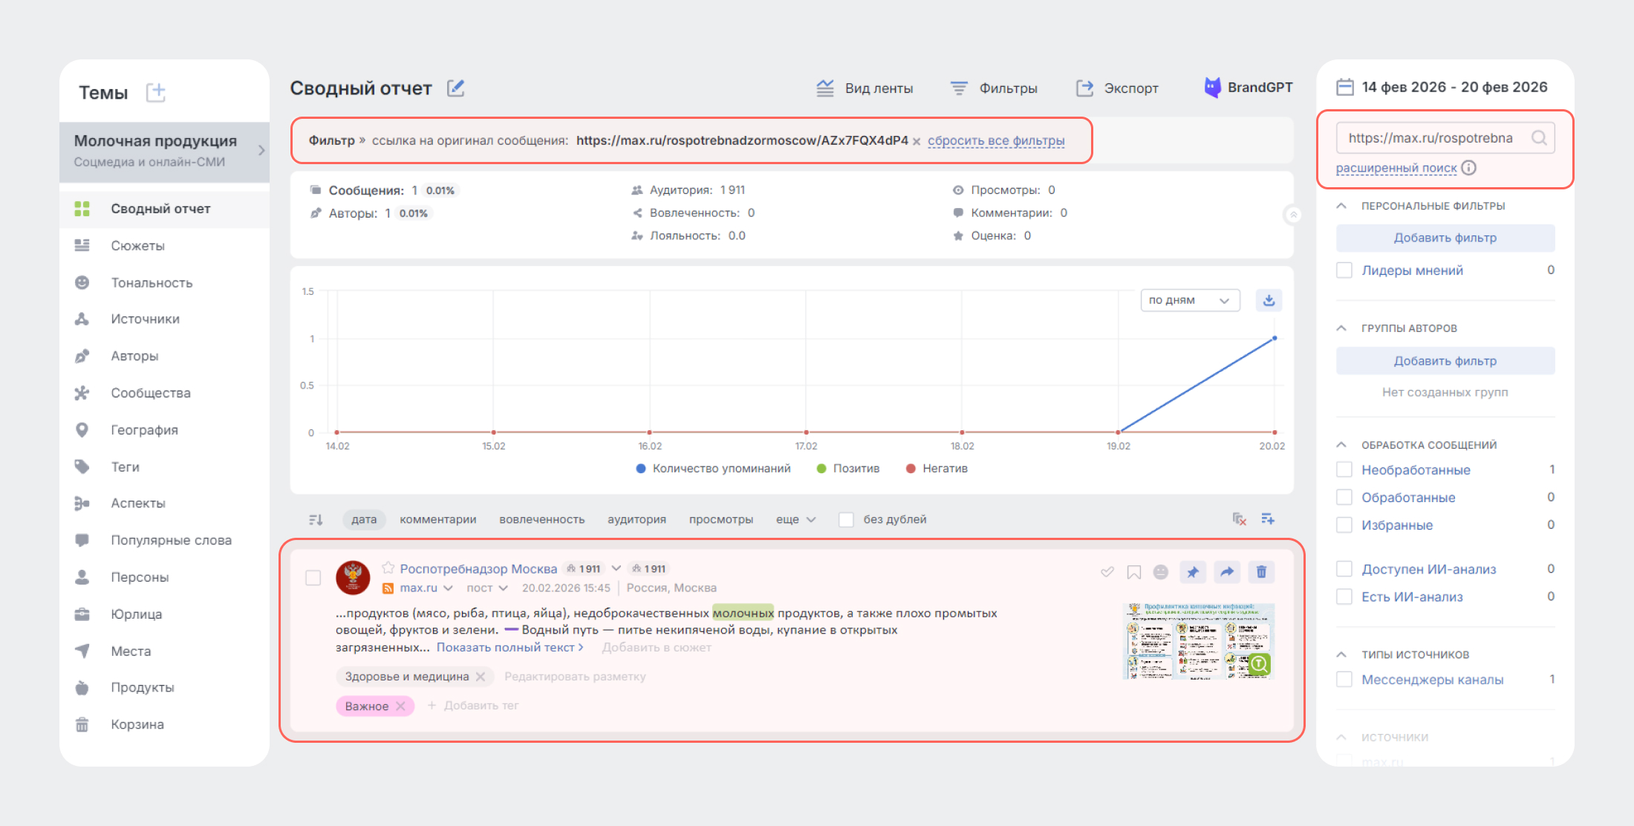Viewport: 1634px width, 826px height.
Task: Click сбросить все фильтры link
Action: pos(997,140)
